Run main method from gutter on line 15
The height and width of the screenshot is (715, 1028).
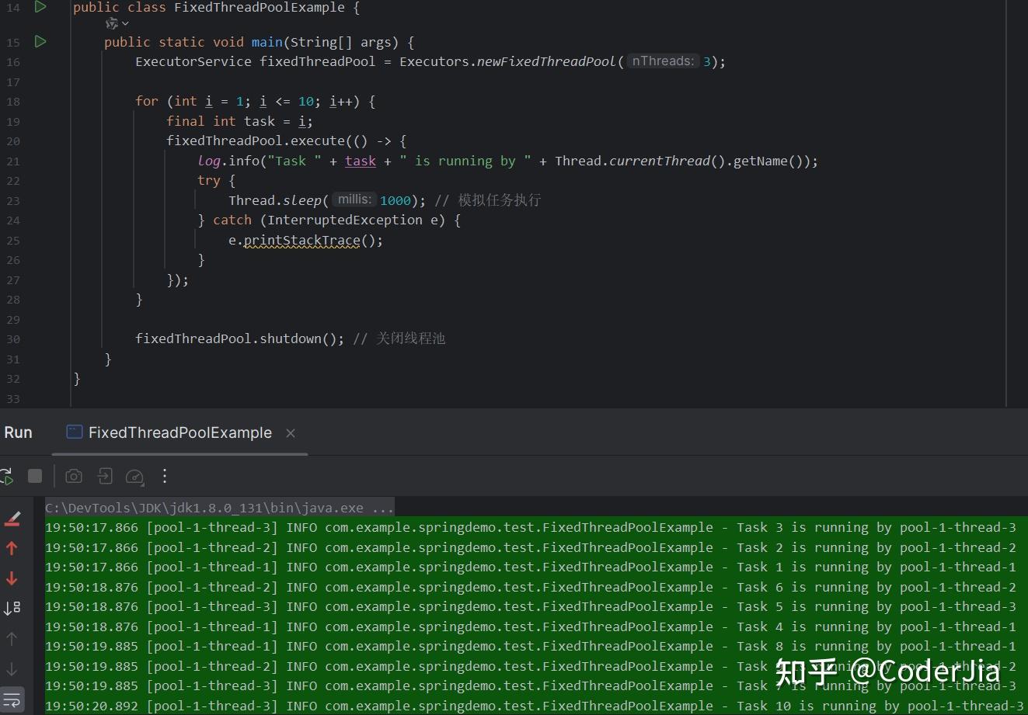pos(40,42)
